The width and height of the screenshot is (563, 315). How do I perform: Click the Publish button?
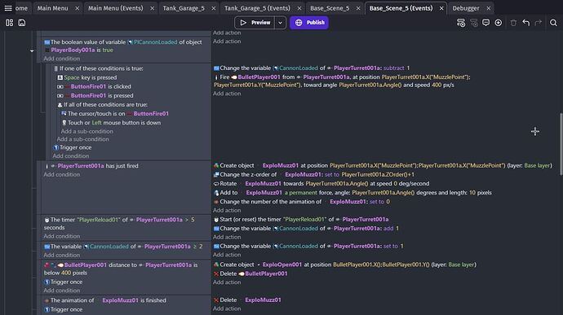tap(309, 23)
